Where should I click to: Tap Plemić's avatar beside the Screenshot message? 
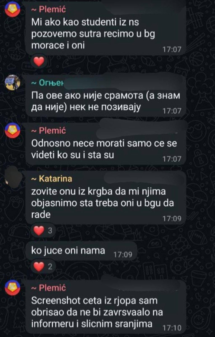pyautogui.click(x=13, y=287)
